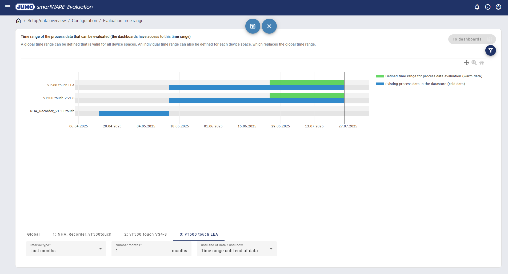This screenshot has width=508, height=274.
Task: Open the filter funnel button
Action: 490,50
